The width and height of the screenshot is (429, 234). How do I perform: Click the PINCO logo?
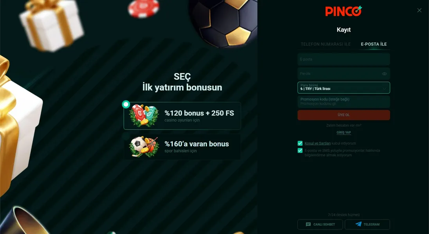[344, 11]
